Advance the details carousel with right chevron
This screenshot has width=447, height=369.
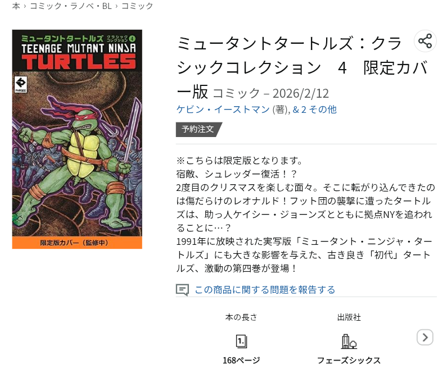tap(425, 338)
